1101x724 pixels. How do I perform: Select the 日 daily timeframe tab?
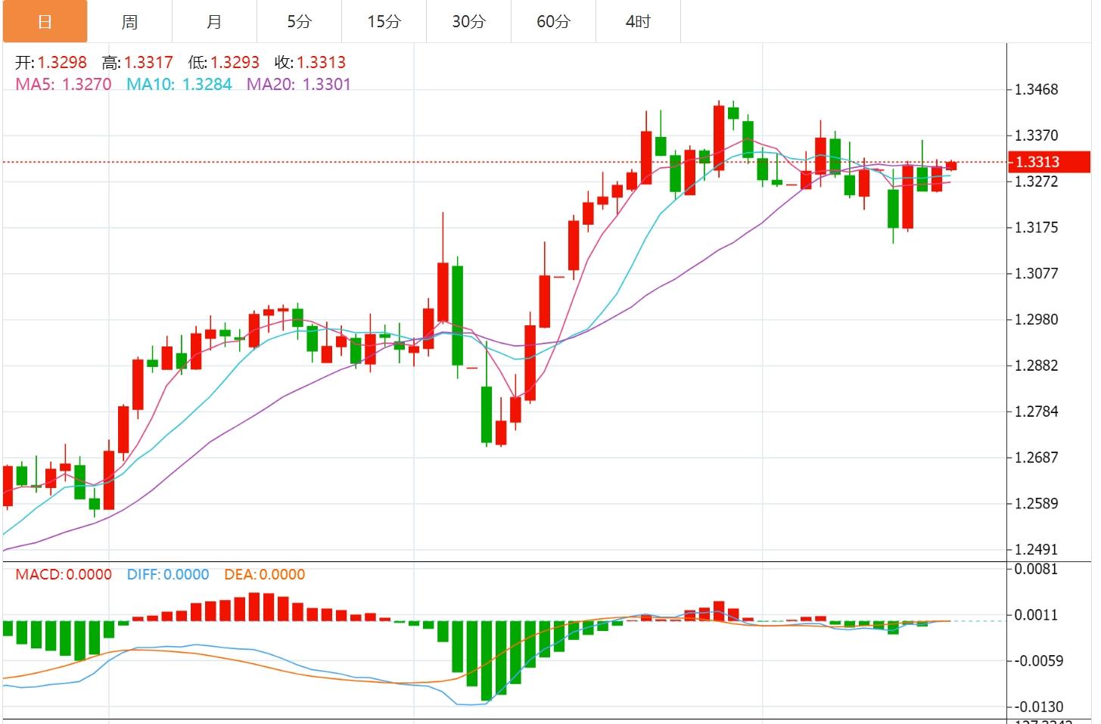(x=45, y=22)
